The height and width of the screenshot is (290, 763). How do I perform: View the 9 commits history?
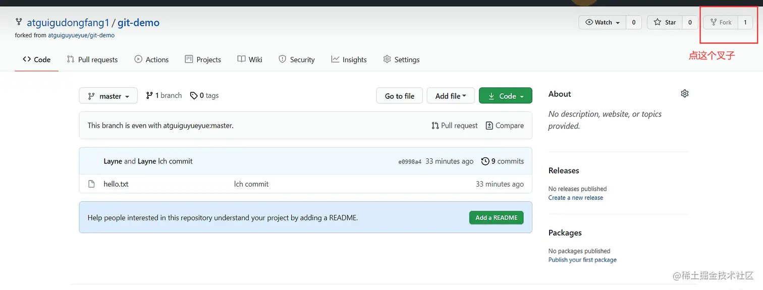[x=503, y=161]
